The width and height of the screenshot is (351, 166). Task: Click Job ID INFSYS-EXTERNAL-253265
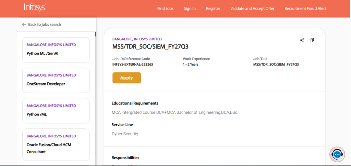point(133,65)
